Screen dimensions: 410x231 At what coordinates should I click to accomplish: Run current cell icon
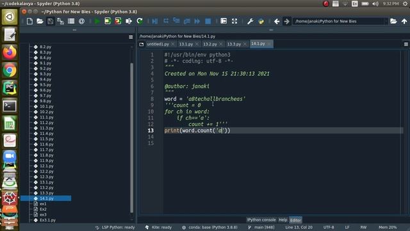click(x=108, y=21)
